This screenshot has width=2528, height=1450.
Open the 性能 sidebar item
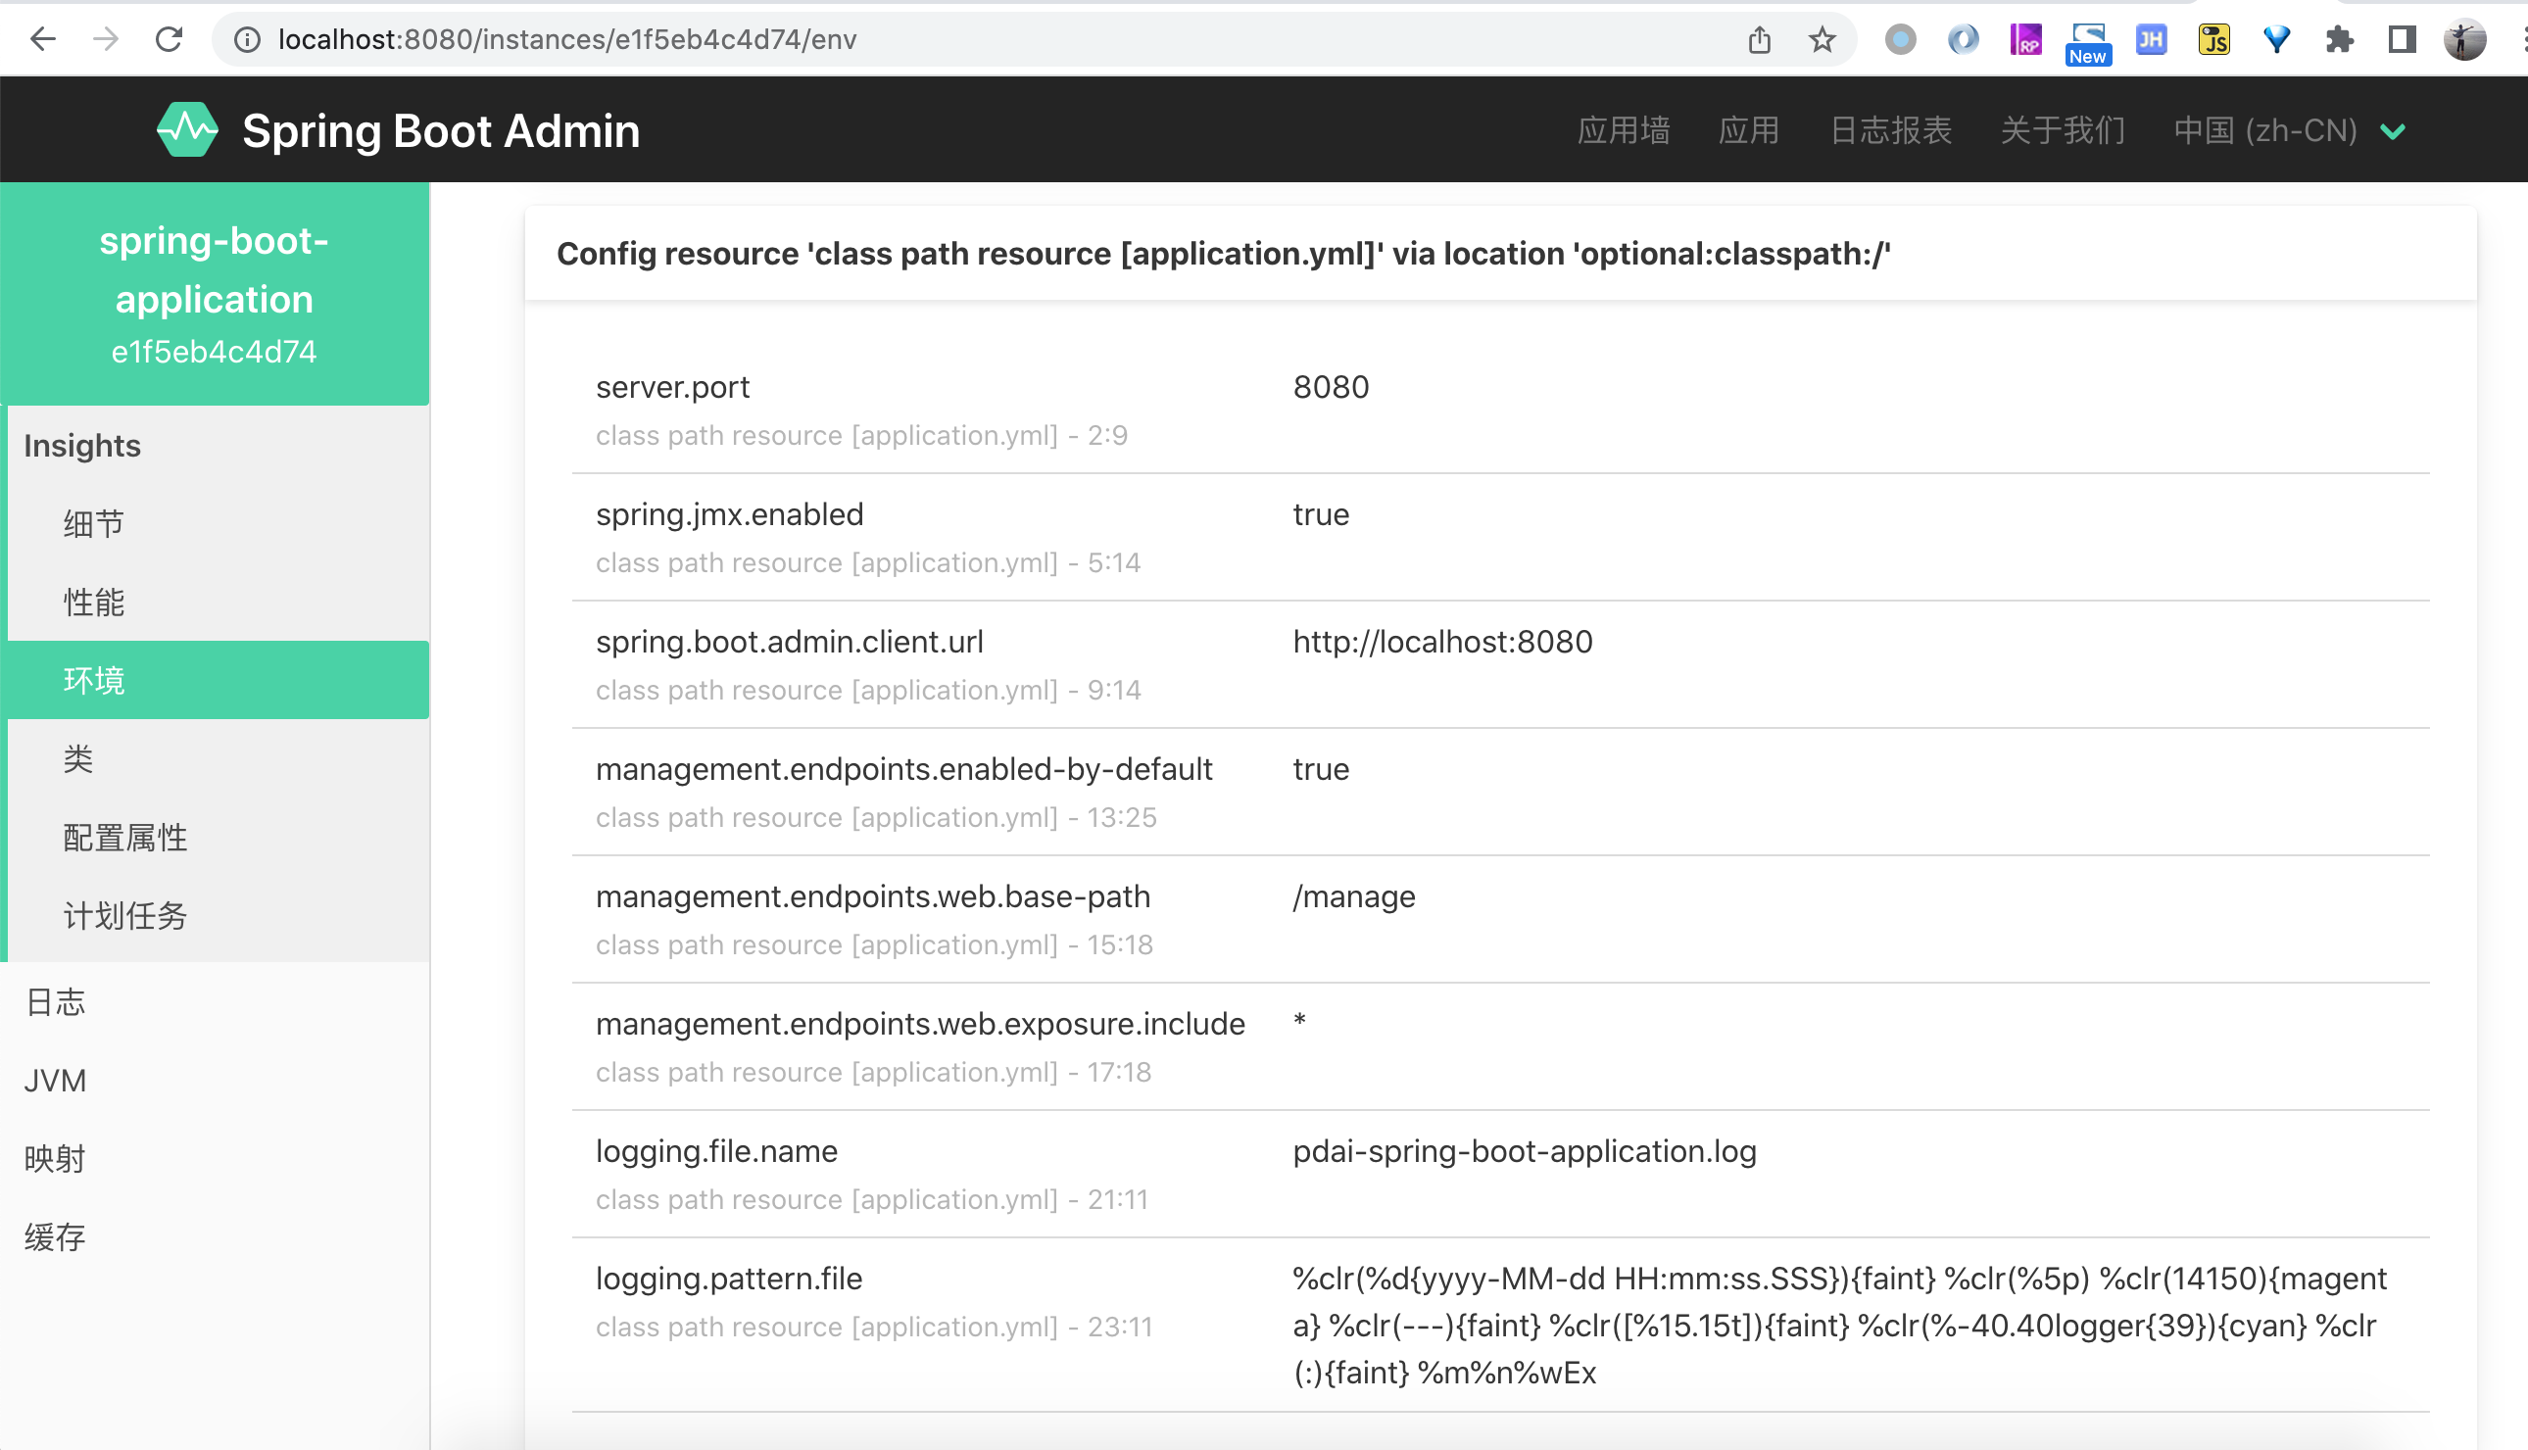point(219,602)
